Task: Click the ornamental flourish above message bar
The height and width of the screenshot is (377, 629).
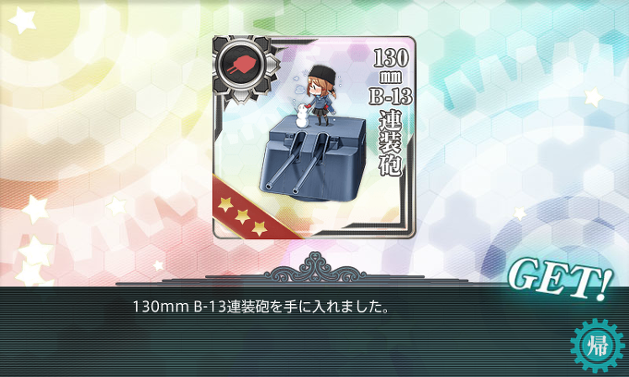Action: (x=314, y=268)
